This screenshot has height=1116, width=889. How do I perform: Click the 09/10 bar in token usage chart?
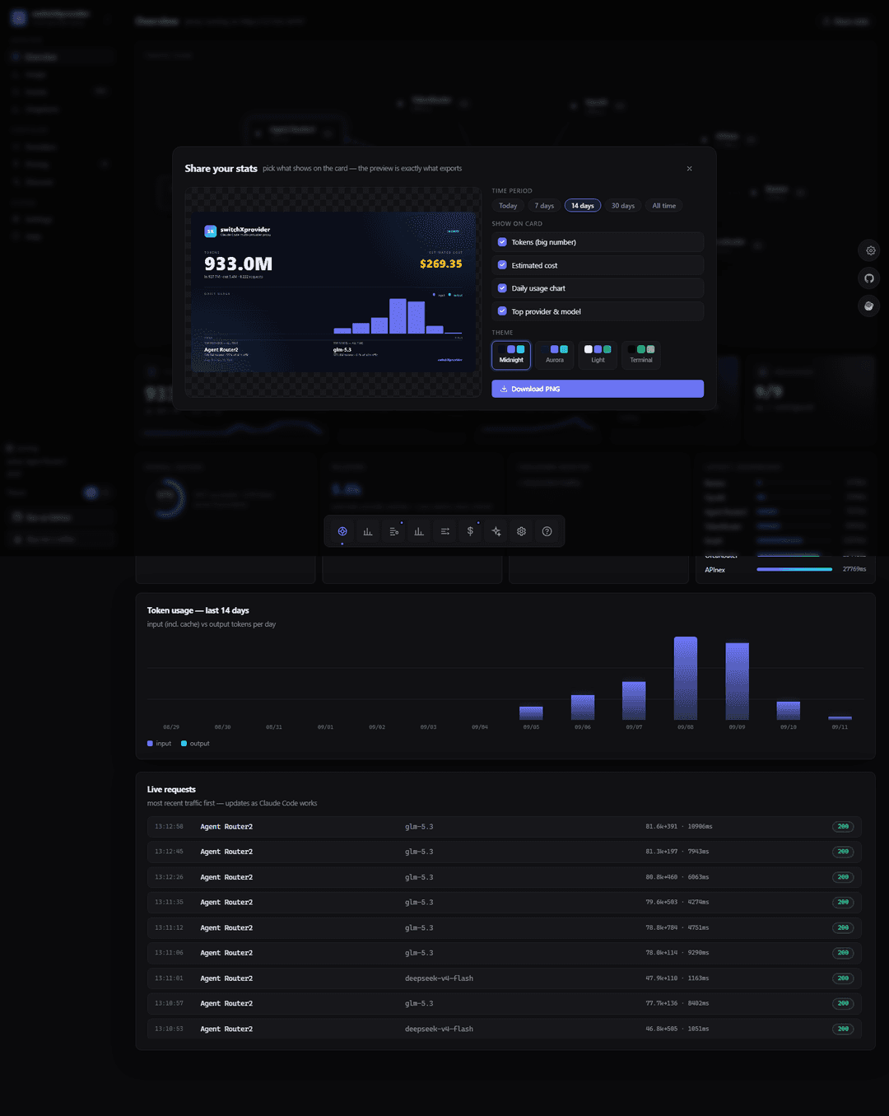point(789,711)
